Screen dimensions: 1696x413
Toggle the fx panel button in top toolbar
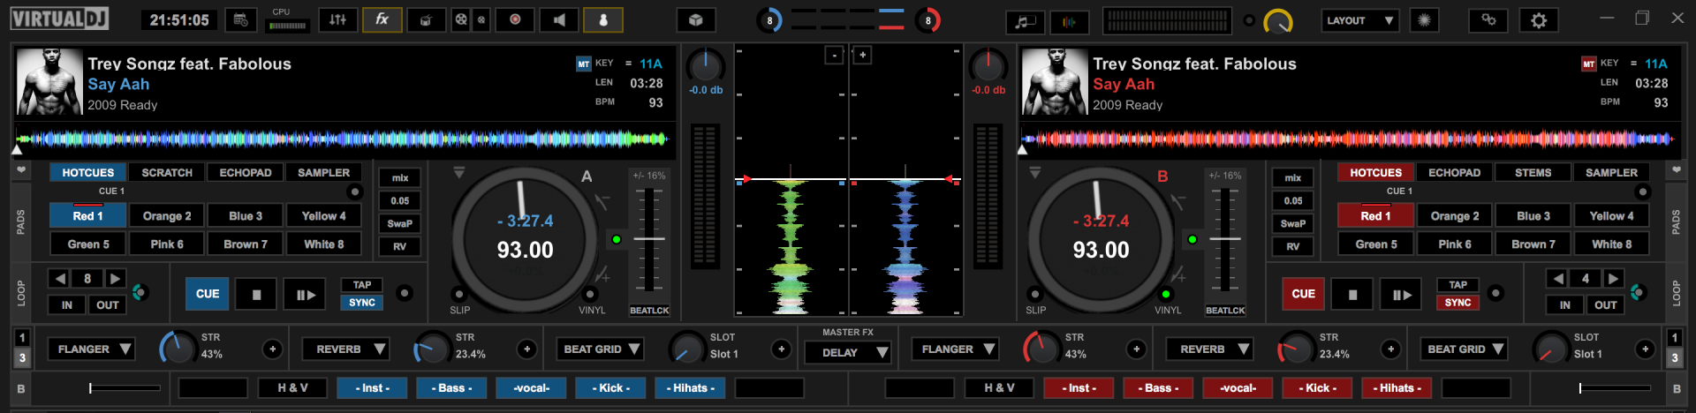click(x=382, y=19)
